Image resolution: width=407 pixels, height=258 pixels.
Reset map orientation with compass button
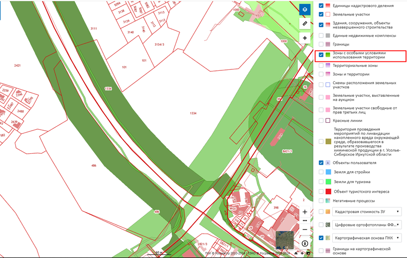[x=305, y=244]
